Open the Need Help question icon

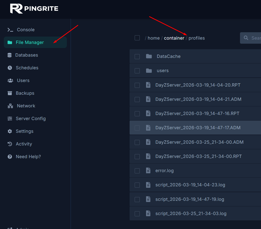[10, 157]
